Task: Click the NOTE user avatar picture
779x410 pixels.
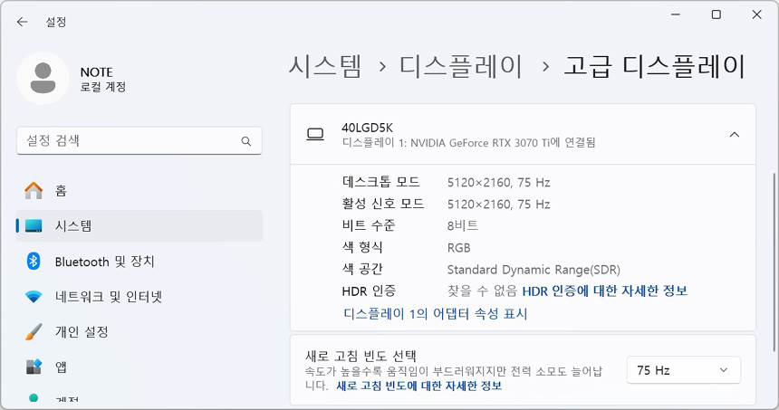Action: tap(43, 78)
